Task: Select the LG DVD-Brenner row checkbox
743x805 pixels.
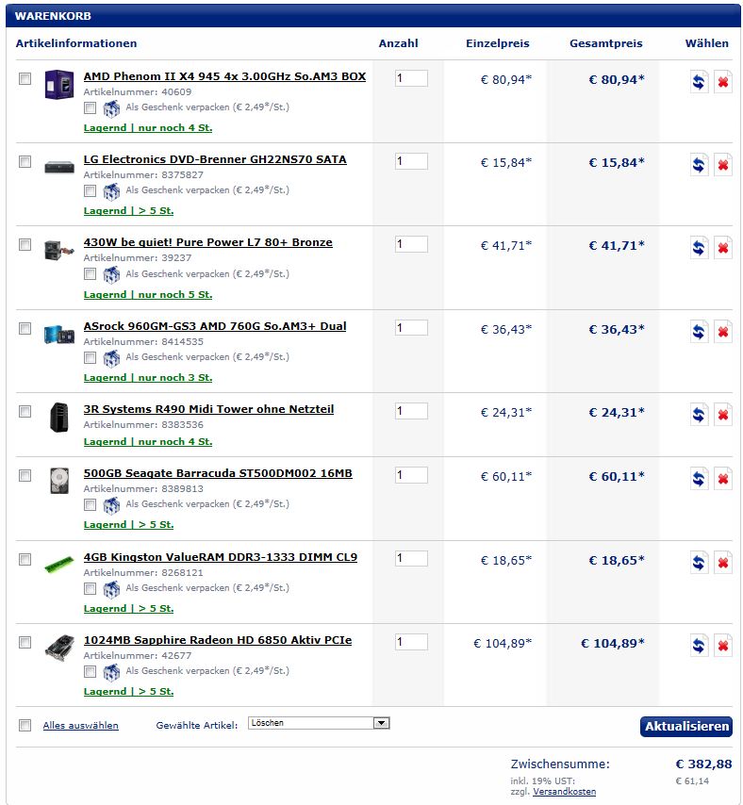Action: 25,162
